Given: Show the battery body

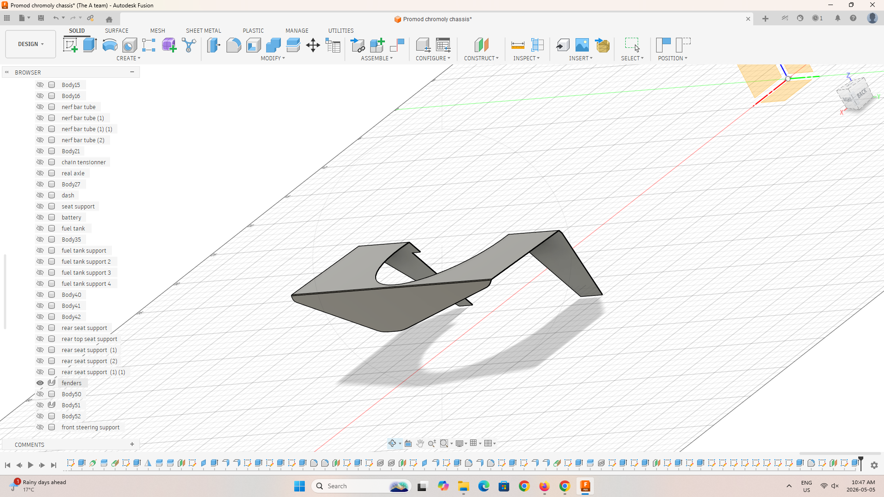Looking at the screenshot, I should coord(40,217).
